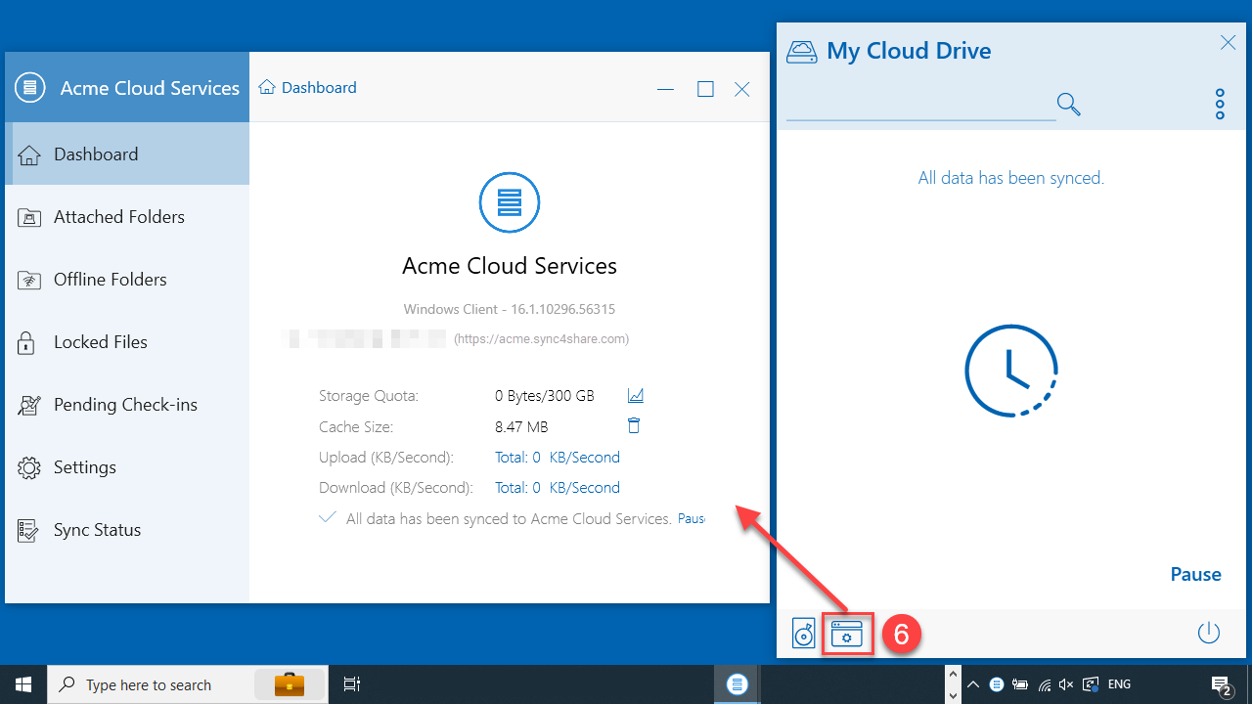Go to Locked Files section
This screenshot has height=704, width=1252.
(x=127, y=342)
